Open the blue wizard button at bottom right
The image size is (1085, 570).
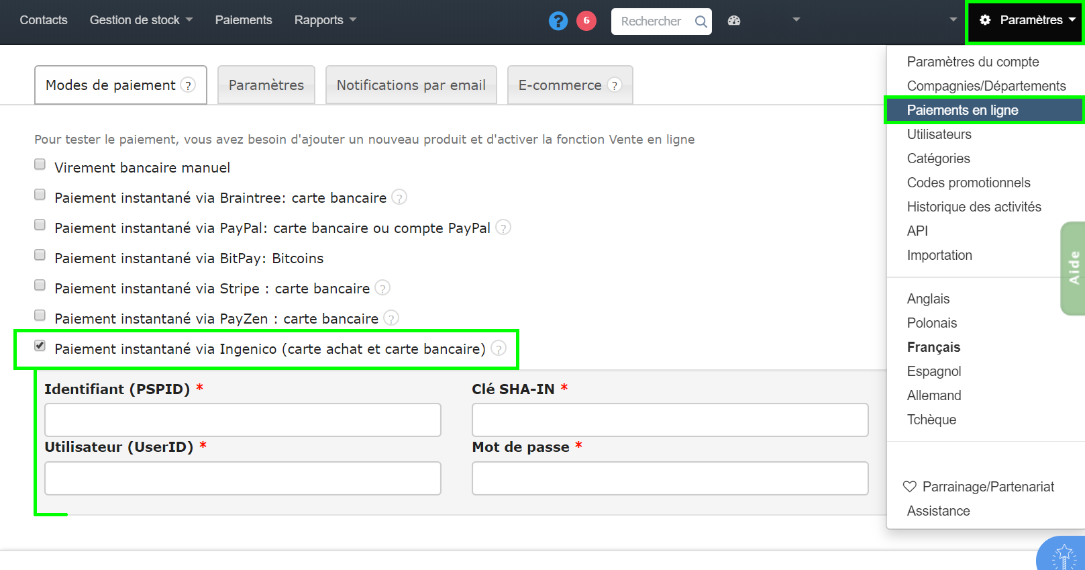pyautogui.click(x=1062, y=555)
